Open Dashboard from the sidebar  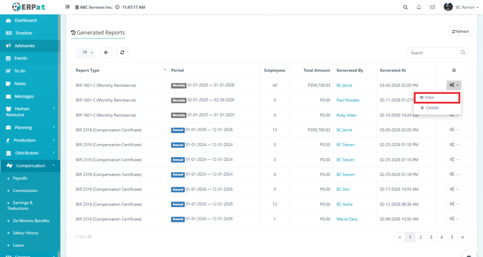(25, 20)
